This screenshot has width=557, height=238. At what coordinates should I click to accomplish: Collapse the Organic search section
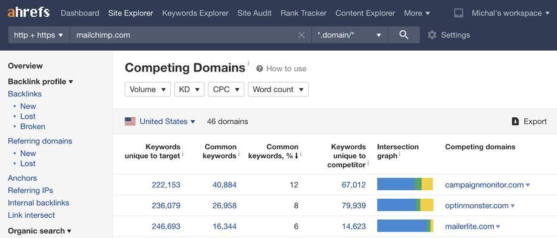[x=39, y=231]
